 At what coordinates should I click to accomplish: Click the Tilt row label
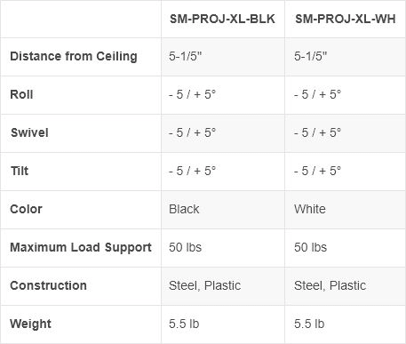[20, 171]
